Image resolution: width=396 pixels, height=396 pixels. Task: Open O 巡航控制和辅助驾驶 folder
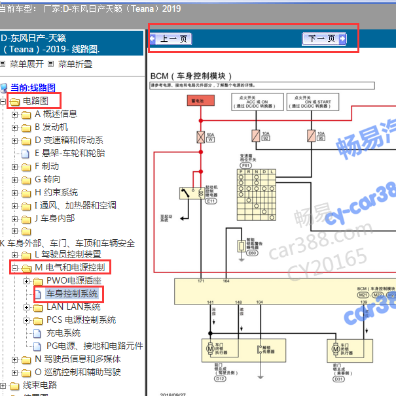coord(78,372)
